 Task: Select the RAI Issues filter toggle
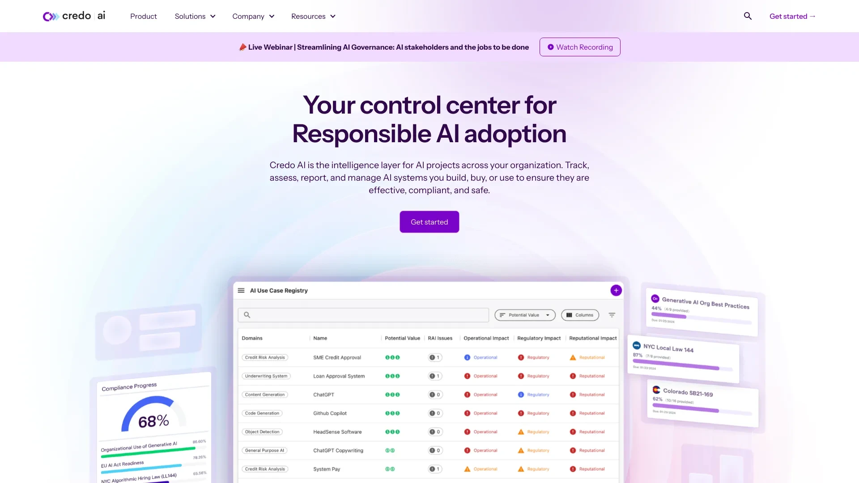(440, 338)
